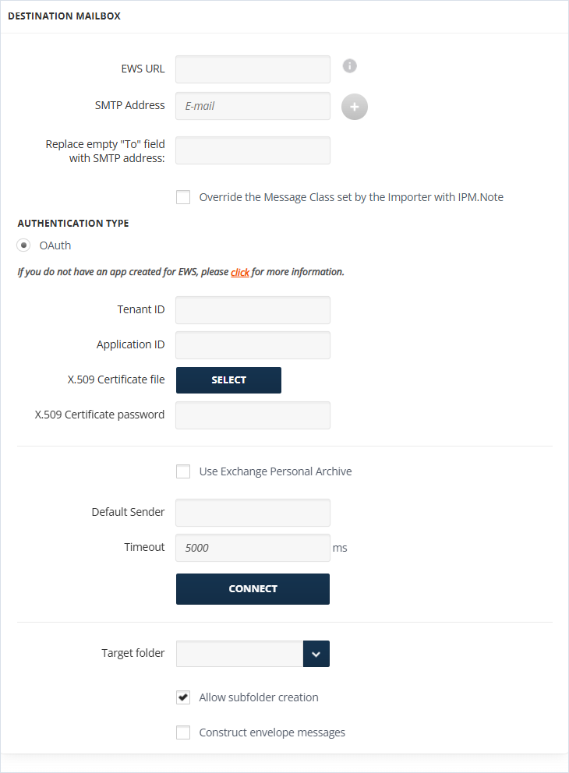Expand the Target folder dropdown arrow
Image resolution: width=569 pixels, height=773 pixels.
(316, 654)
